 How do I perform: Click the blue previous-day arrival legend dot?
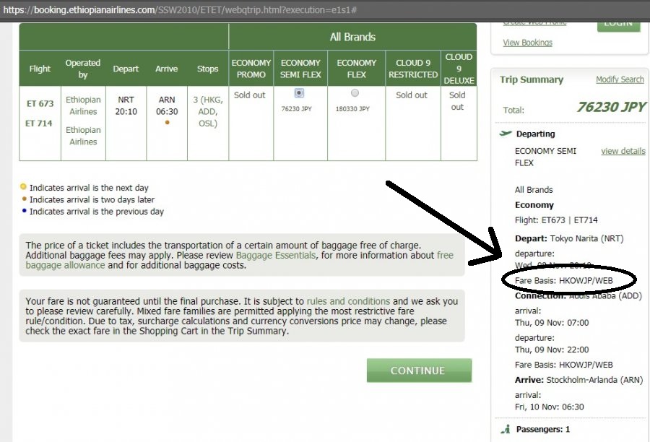[24, 212]
